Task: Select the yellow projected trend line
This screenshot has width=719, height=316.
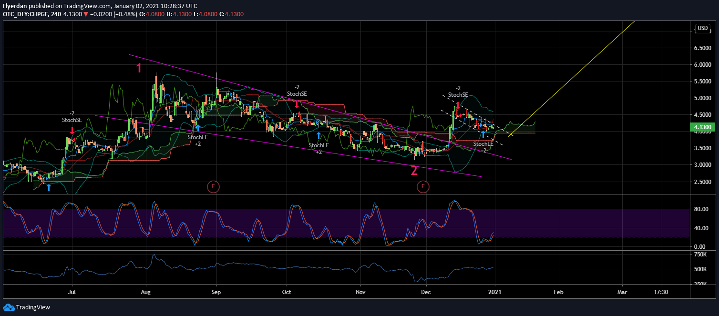Action: click(x=572, y=79)
